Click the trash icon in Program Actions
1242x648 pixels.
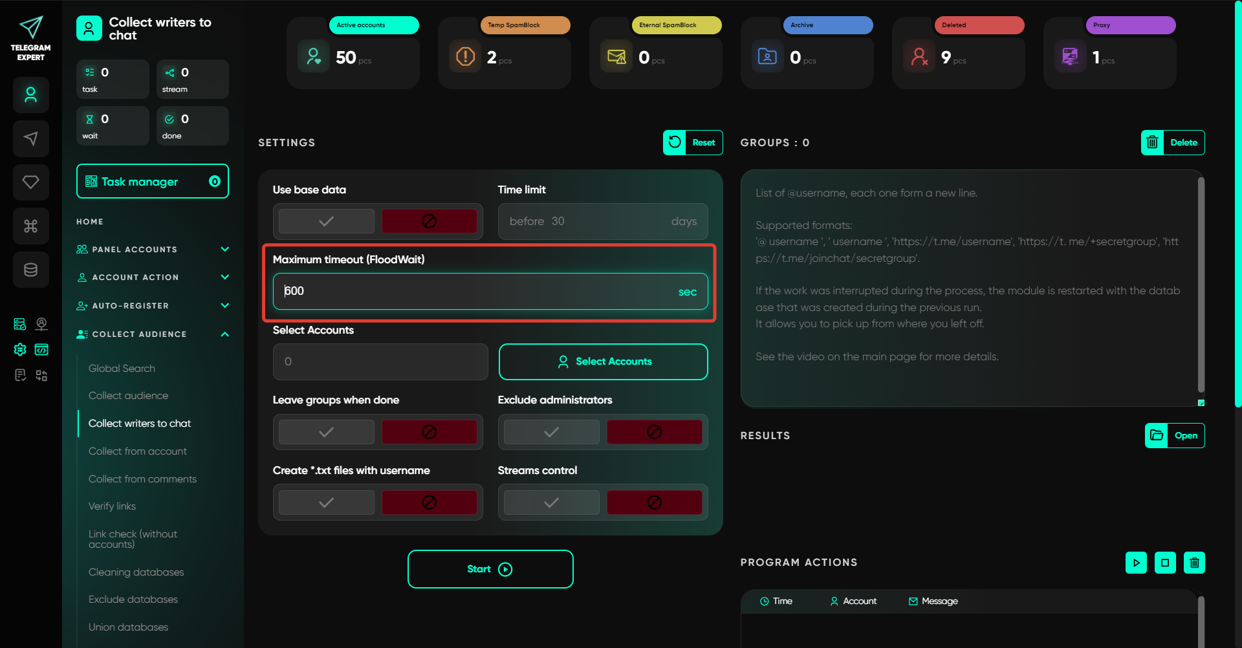tap(1194, 563)
